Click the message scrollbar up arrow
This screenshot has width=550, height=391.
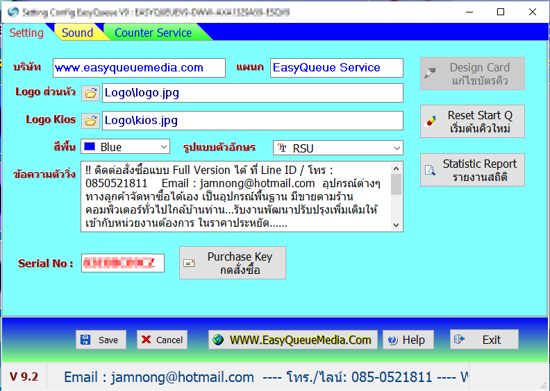[397, 168]
